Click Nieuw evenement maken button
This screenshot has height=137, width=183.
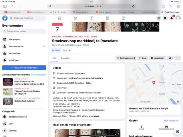click(24, 68)
